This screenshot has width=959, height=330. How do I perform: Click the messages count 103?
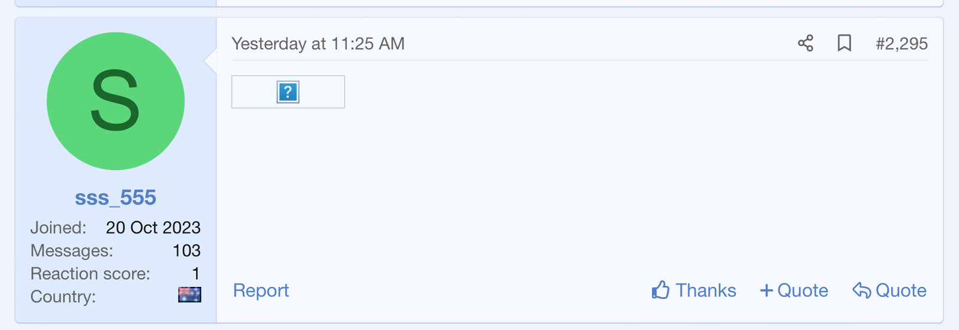click(x=186, y=250)
